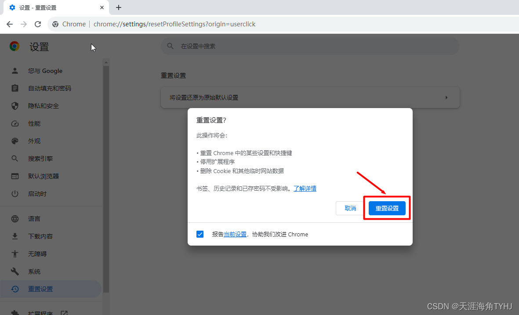Click the sidebar scrollbar thumb
This screenshot has height=315, width=519.
point(106,179)
